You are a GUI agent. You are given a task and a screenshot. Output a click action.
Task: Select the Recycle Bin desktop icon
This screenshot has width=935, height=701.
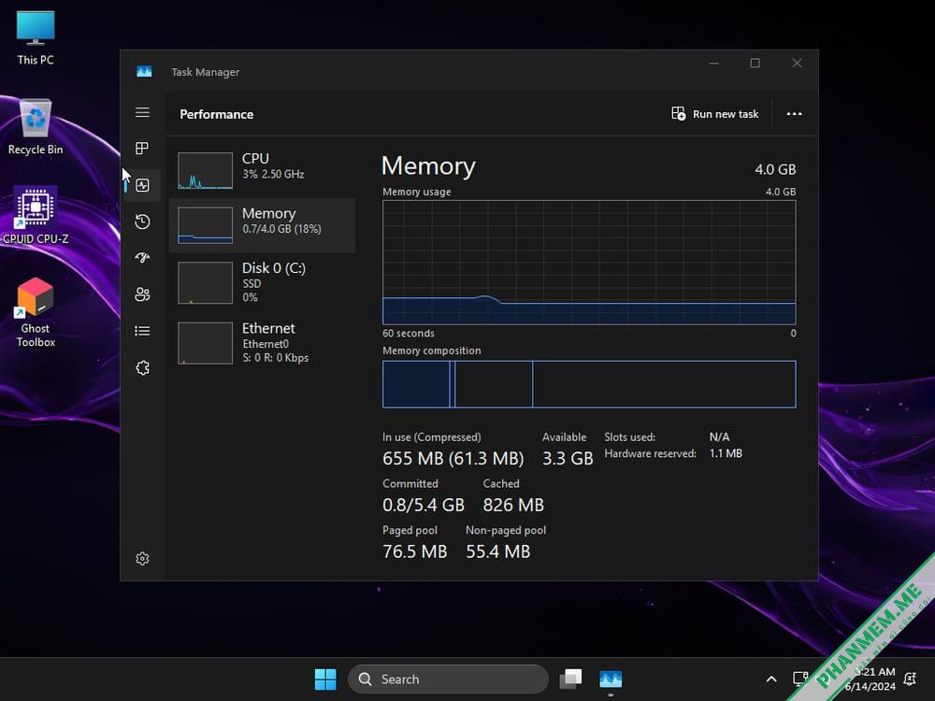click(36, 127)
